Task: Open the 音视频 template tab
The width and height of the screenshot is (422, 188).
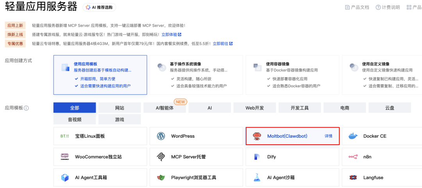Action: pyautogui.click(x=75, y=119)
